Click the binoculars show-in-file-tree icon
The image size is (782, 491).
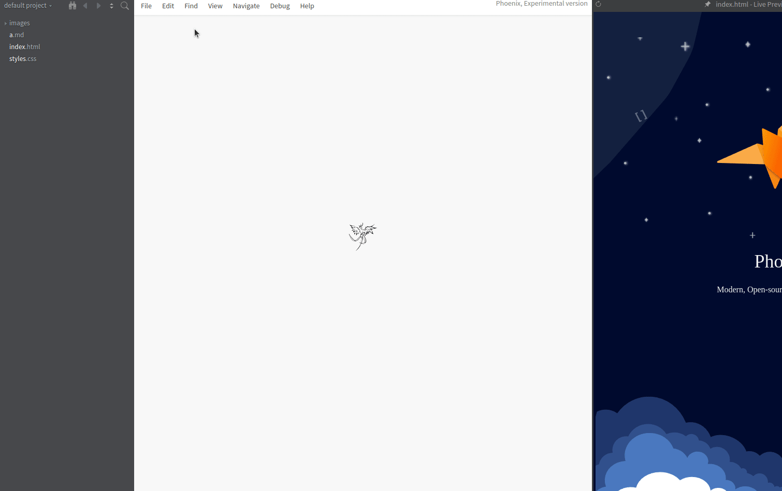click(x=73, y=6)
